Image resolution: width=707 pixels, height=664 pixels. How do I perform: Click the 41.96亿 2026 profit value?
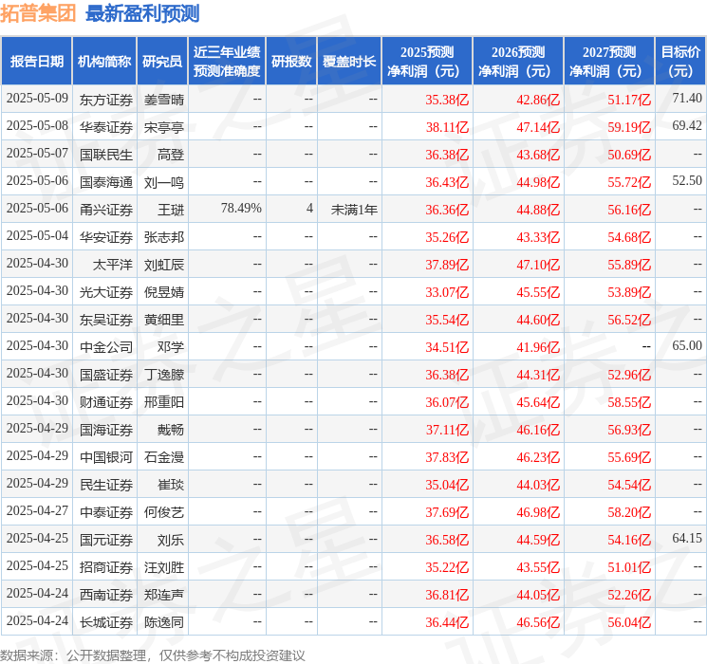pos(538,347)
